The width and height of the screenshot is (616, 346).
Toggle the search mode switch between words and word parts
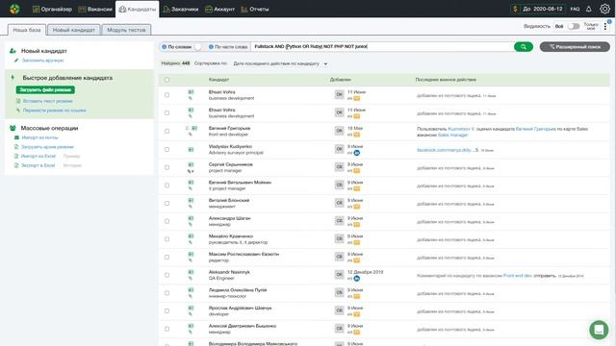coord(199,47)
